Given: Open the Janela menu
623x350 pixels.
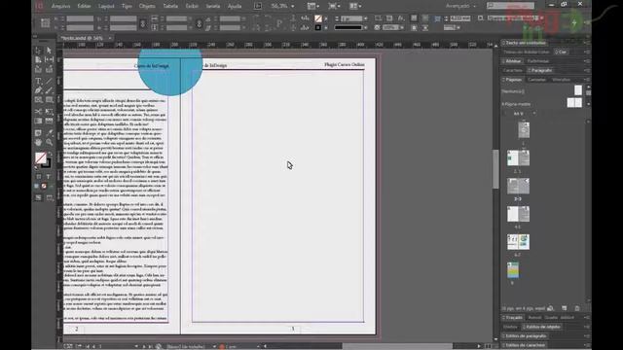Looking at the screenshot, I should point(213,6).
